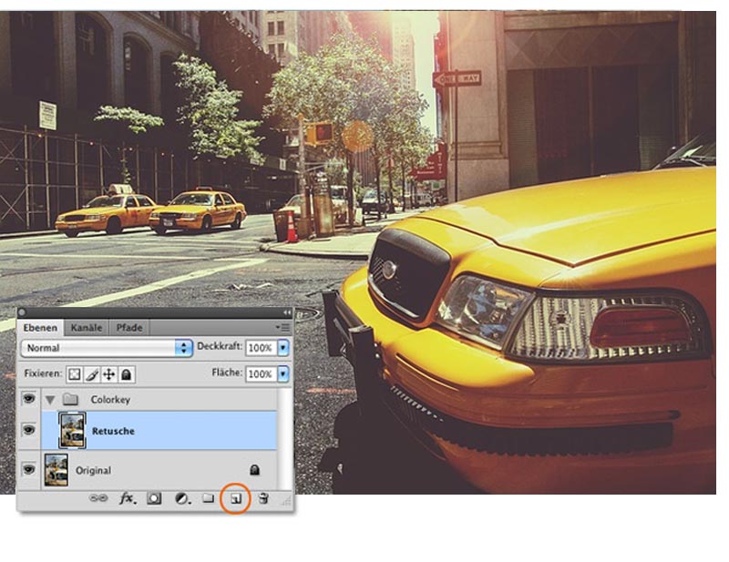This screenshot has height=562, width=729.
Task: Lock image pixels with the brush icon
Action: 92,374
